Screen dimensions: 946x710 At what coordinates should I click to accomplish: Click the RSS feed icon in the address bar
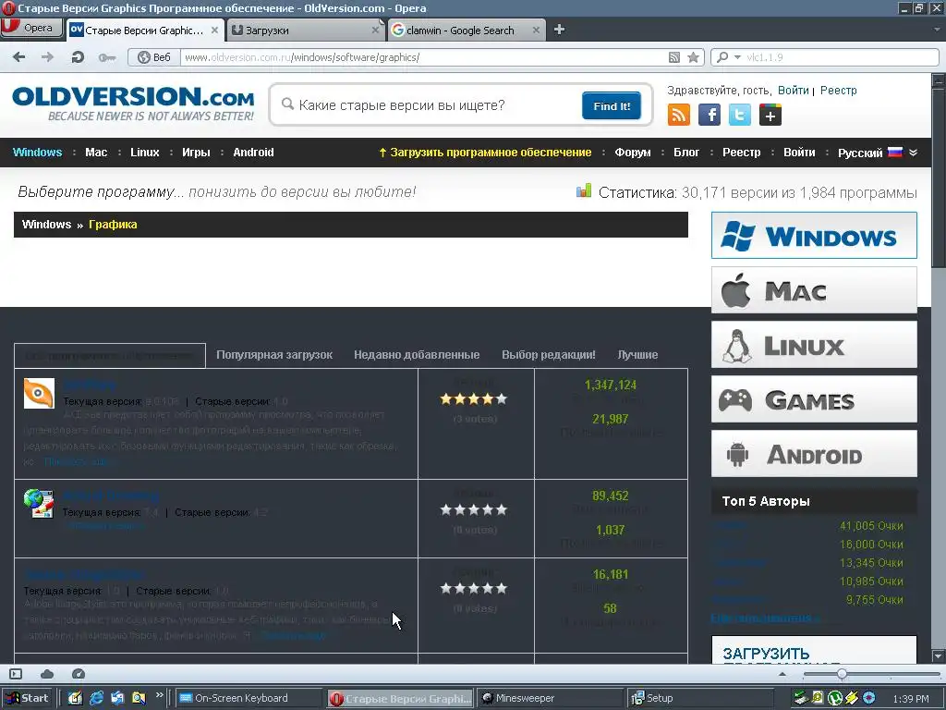[x=673, y=57]
